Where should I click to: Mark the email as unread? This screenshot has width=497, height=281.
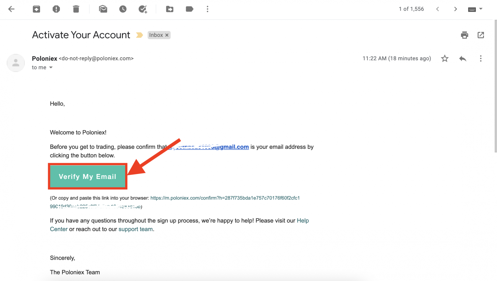click(x=103, y=9)
